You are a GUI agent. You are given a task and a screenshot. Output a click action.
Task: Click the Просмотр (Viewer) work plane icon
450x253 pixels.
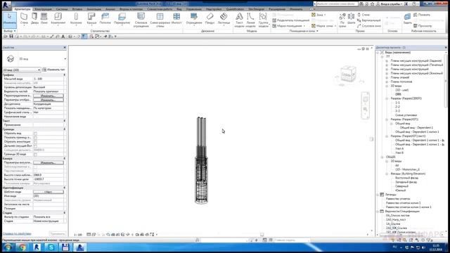(416, 26)
